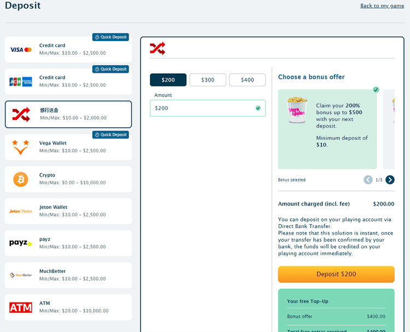Viewport: 410px width, 332px height.
Task: Select the $400 preset amount
Action: click(x=247, y=80)
